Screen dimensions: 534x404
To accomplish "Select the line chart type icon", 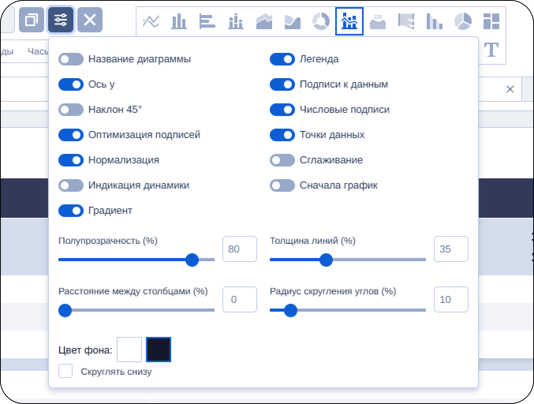I will point(151,21).
